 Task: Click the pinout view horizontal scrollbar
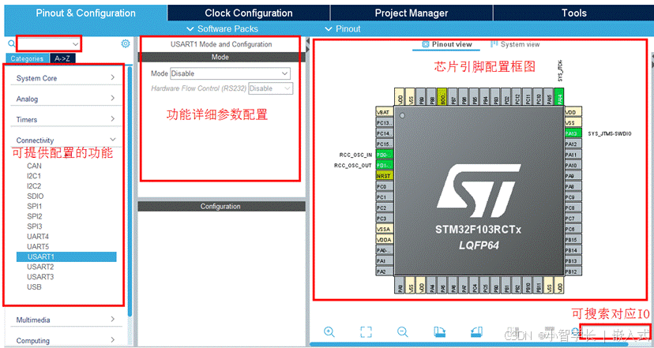(x=469, y=344)
